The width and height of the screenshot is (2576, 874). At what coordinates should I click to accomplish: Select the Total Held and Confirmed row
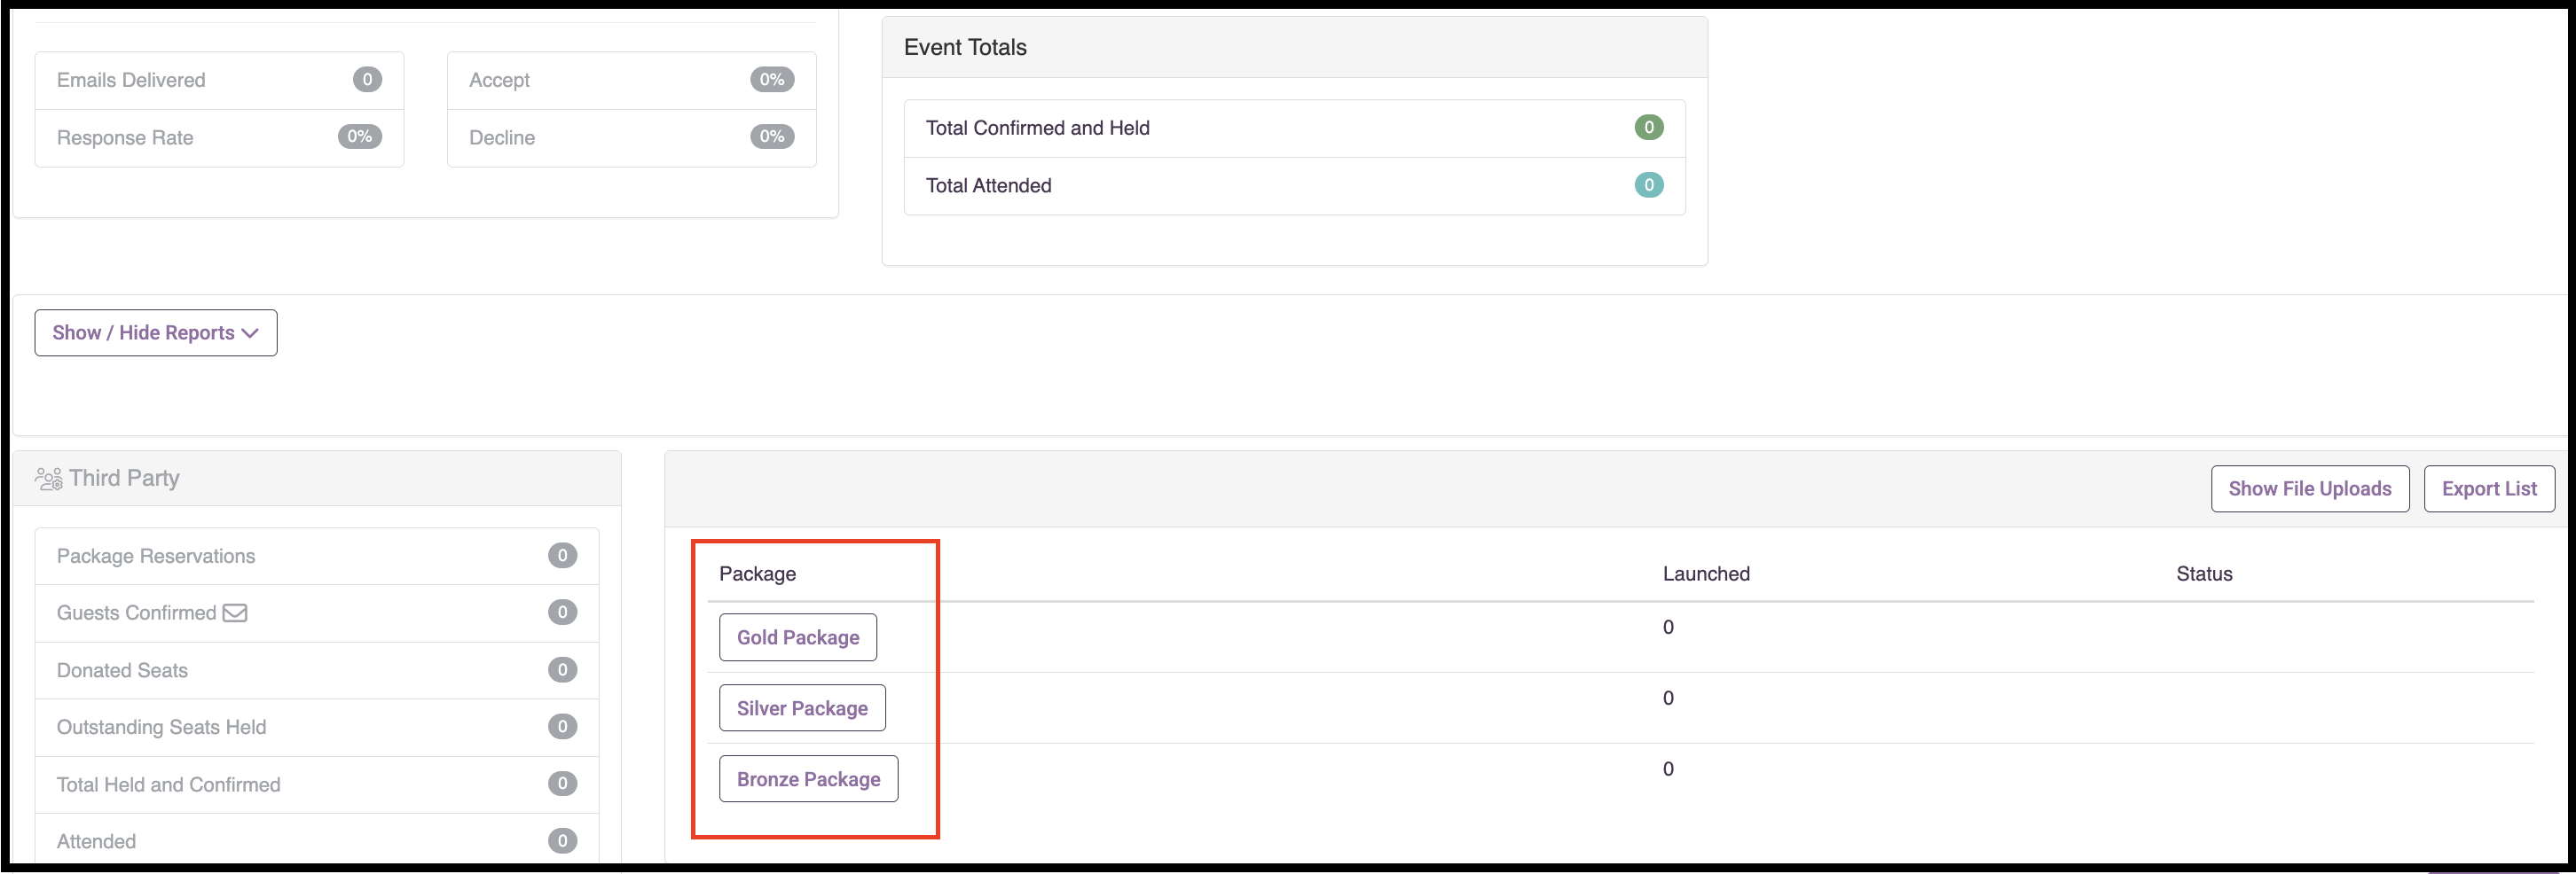[317, 785]
